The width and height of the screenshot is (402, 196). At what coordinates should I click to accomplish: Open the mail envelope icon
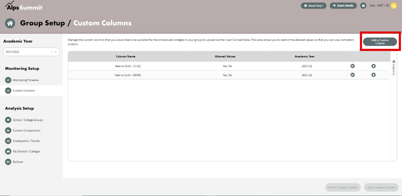[363, 6]
